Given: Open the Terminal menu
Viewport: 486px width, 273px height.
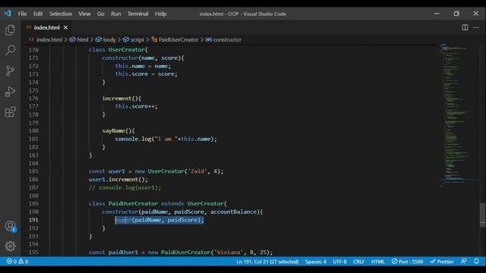Looking at the screenshot, I should tap(137, 14).
